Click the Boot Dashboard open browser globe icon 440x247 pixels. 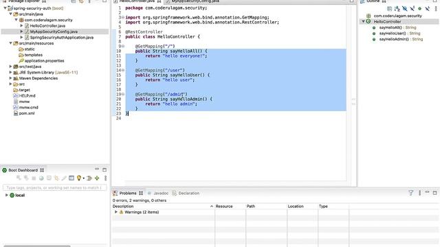pyautogui.click(x=41, y=178)
